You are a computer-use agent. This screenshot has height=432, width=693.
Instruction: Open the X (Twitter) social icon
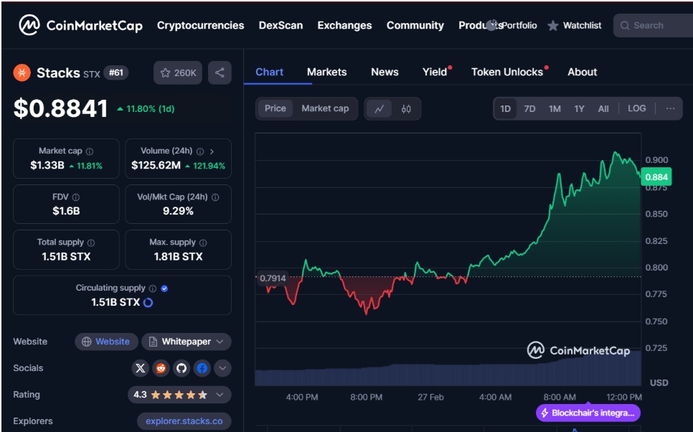click(141, 368)
